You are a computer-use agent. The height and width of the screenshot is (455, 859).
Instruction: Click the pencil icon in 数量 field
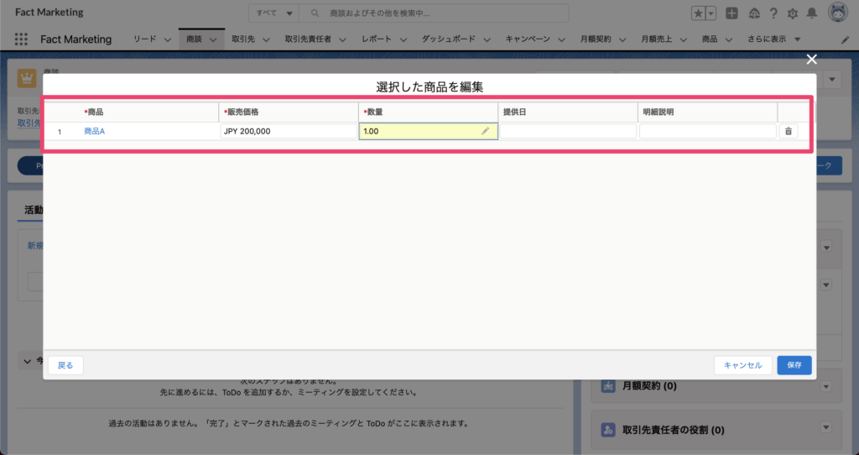pos(485,131)
